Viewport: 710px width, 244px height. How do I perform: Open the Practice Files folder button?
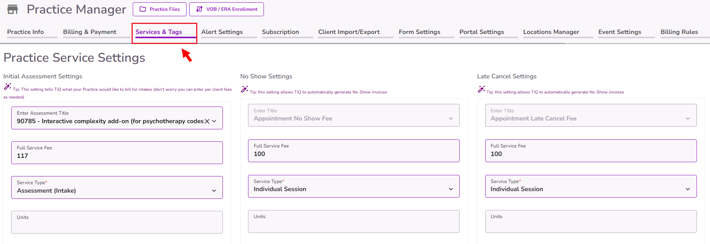pyautogui.click(x=159, y=9)
